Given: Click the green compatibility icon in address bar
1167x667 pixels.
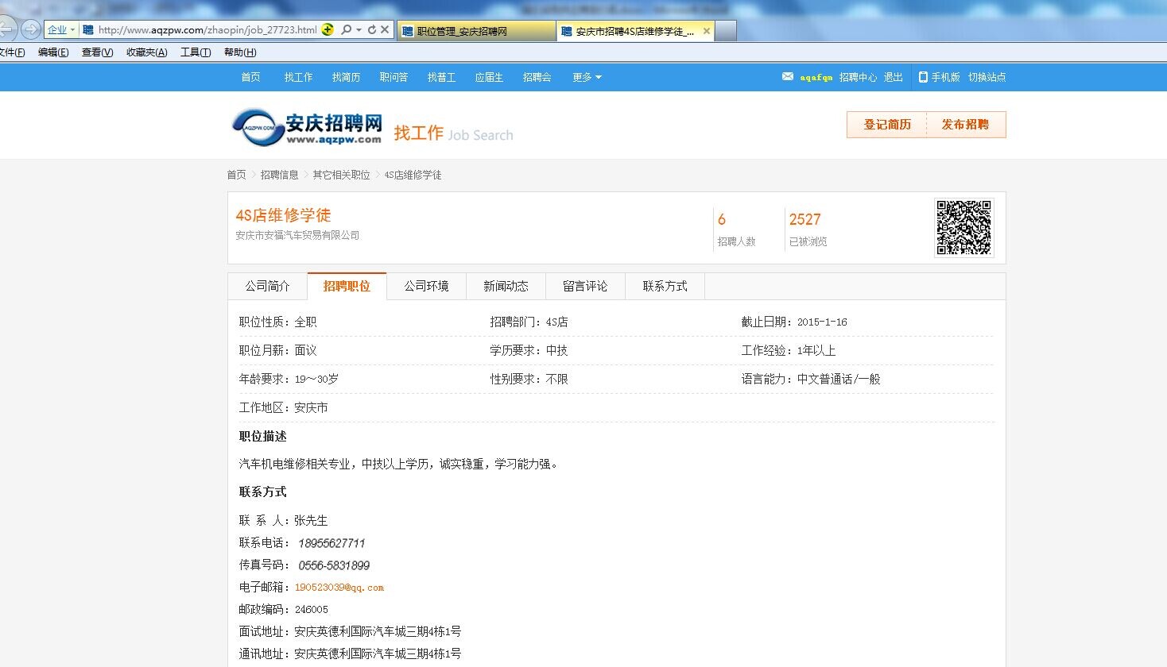Looking at the screenshot, I should tap(328, 30).
